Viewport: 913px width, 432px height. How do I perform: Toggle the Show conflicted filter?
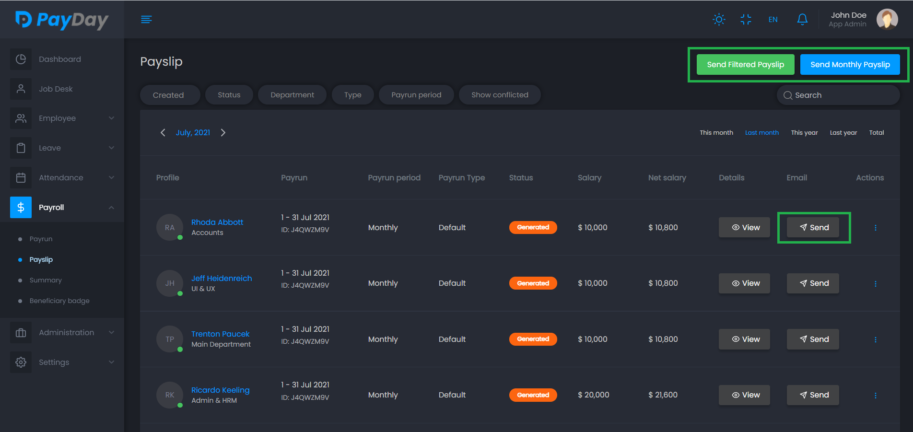pyautogui.click(x=500, y=95)
